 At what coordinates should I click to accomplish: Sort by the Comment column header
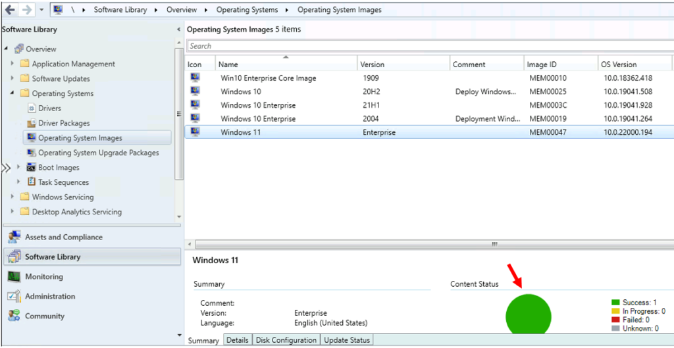[487, 64]
